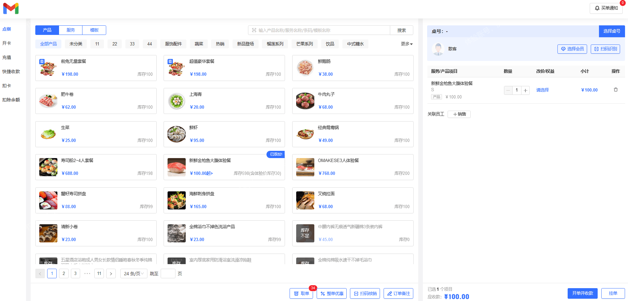
Task: Open the 买单通知 bell notification
Action: point(606,8)
